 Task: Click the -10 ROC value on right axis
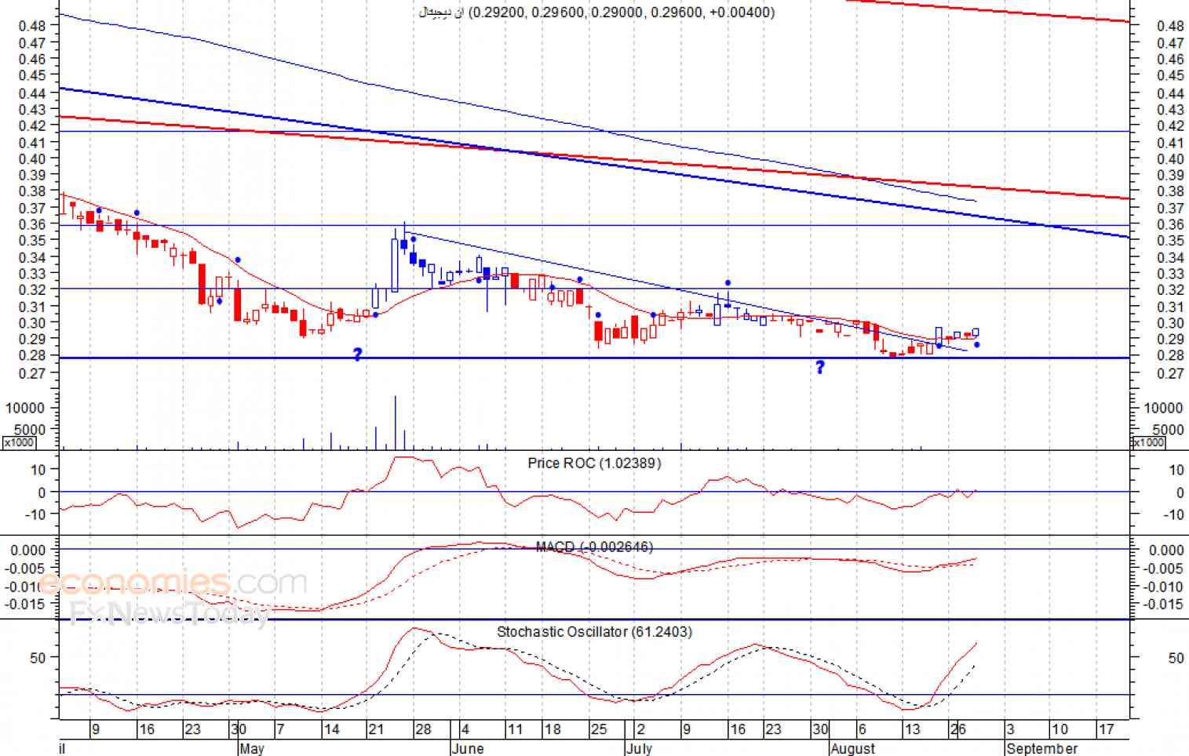click(x=1173, y=514)
